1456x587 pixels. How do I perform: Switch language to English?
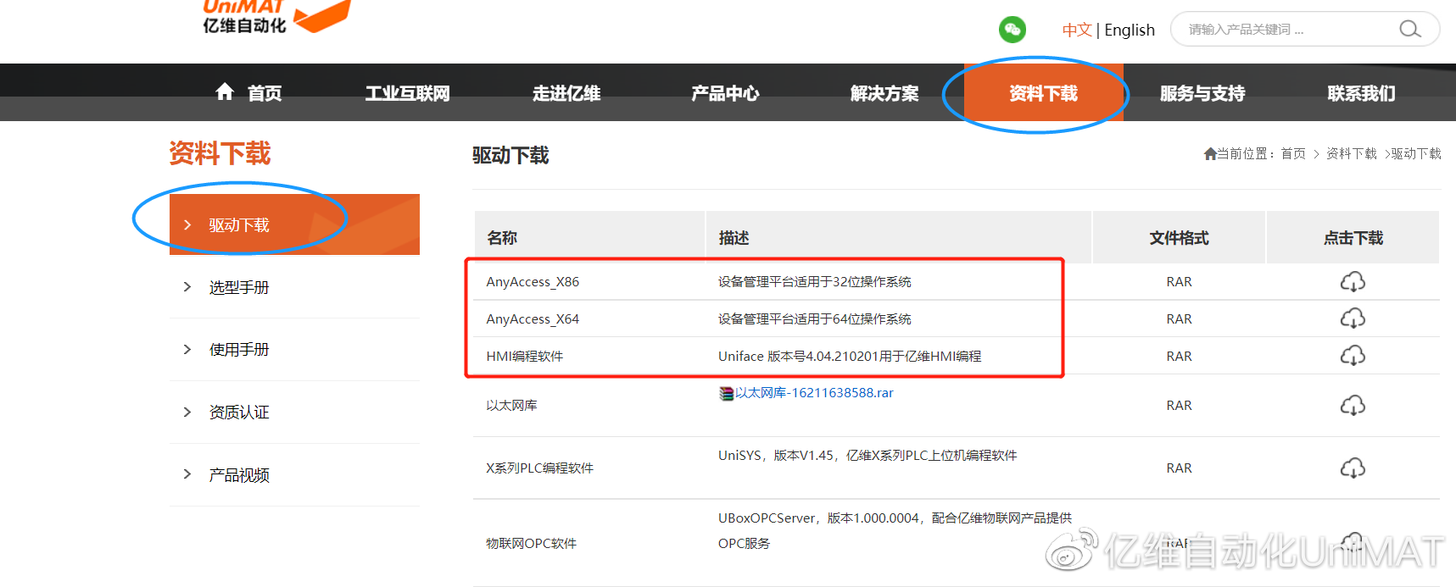[1130, 30]
